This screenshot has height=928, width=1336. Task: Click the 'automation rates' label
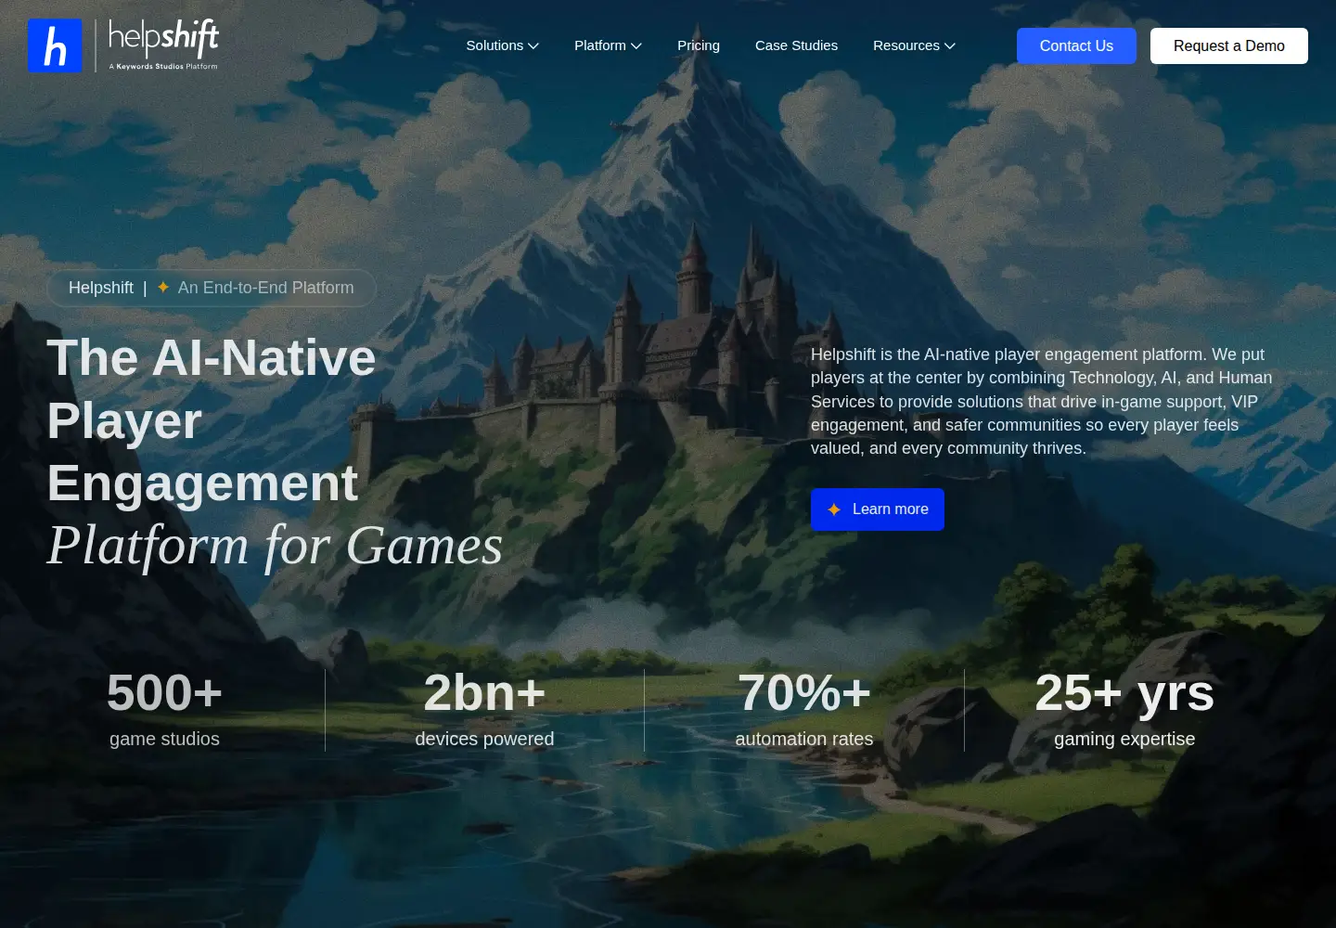coord(804,739)
